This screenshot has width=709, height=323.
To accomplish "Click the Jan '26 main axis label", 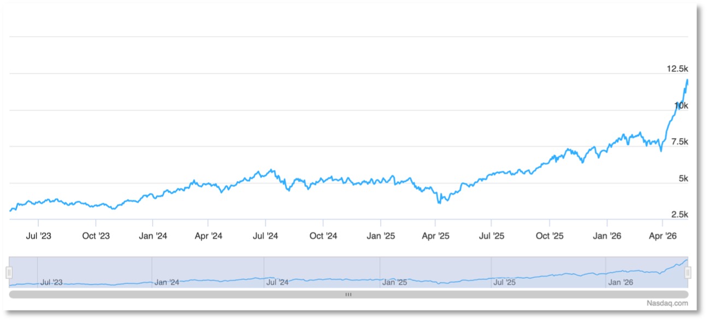I will click(607, 236).
